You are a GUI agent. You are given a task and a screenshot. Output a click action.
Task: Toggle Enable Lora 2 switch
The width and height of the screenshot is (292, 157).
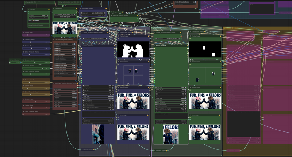coord(65,49)
